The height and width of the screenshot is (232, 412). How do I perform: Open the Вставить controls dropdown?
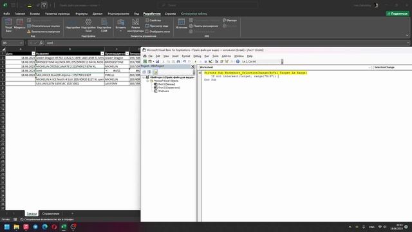tap(121, 25)
